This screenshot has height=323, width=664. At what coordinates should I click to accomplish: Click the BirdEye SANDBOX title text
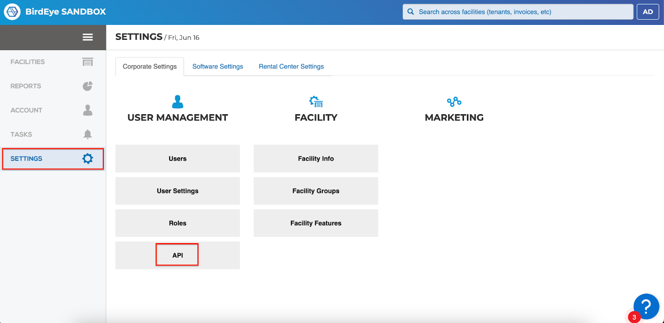66,12
